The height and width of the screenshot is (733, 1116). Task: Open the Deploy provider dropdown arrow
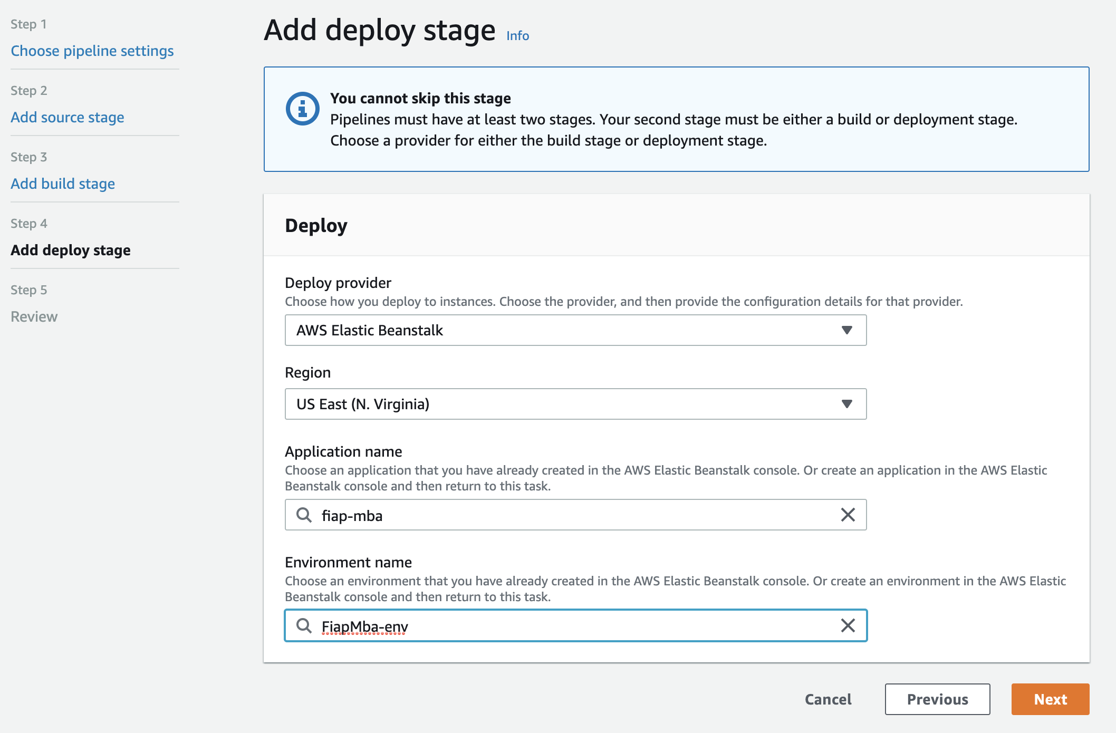pos(846,330)
